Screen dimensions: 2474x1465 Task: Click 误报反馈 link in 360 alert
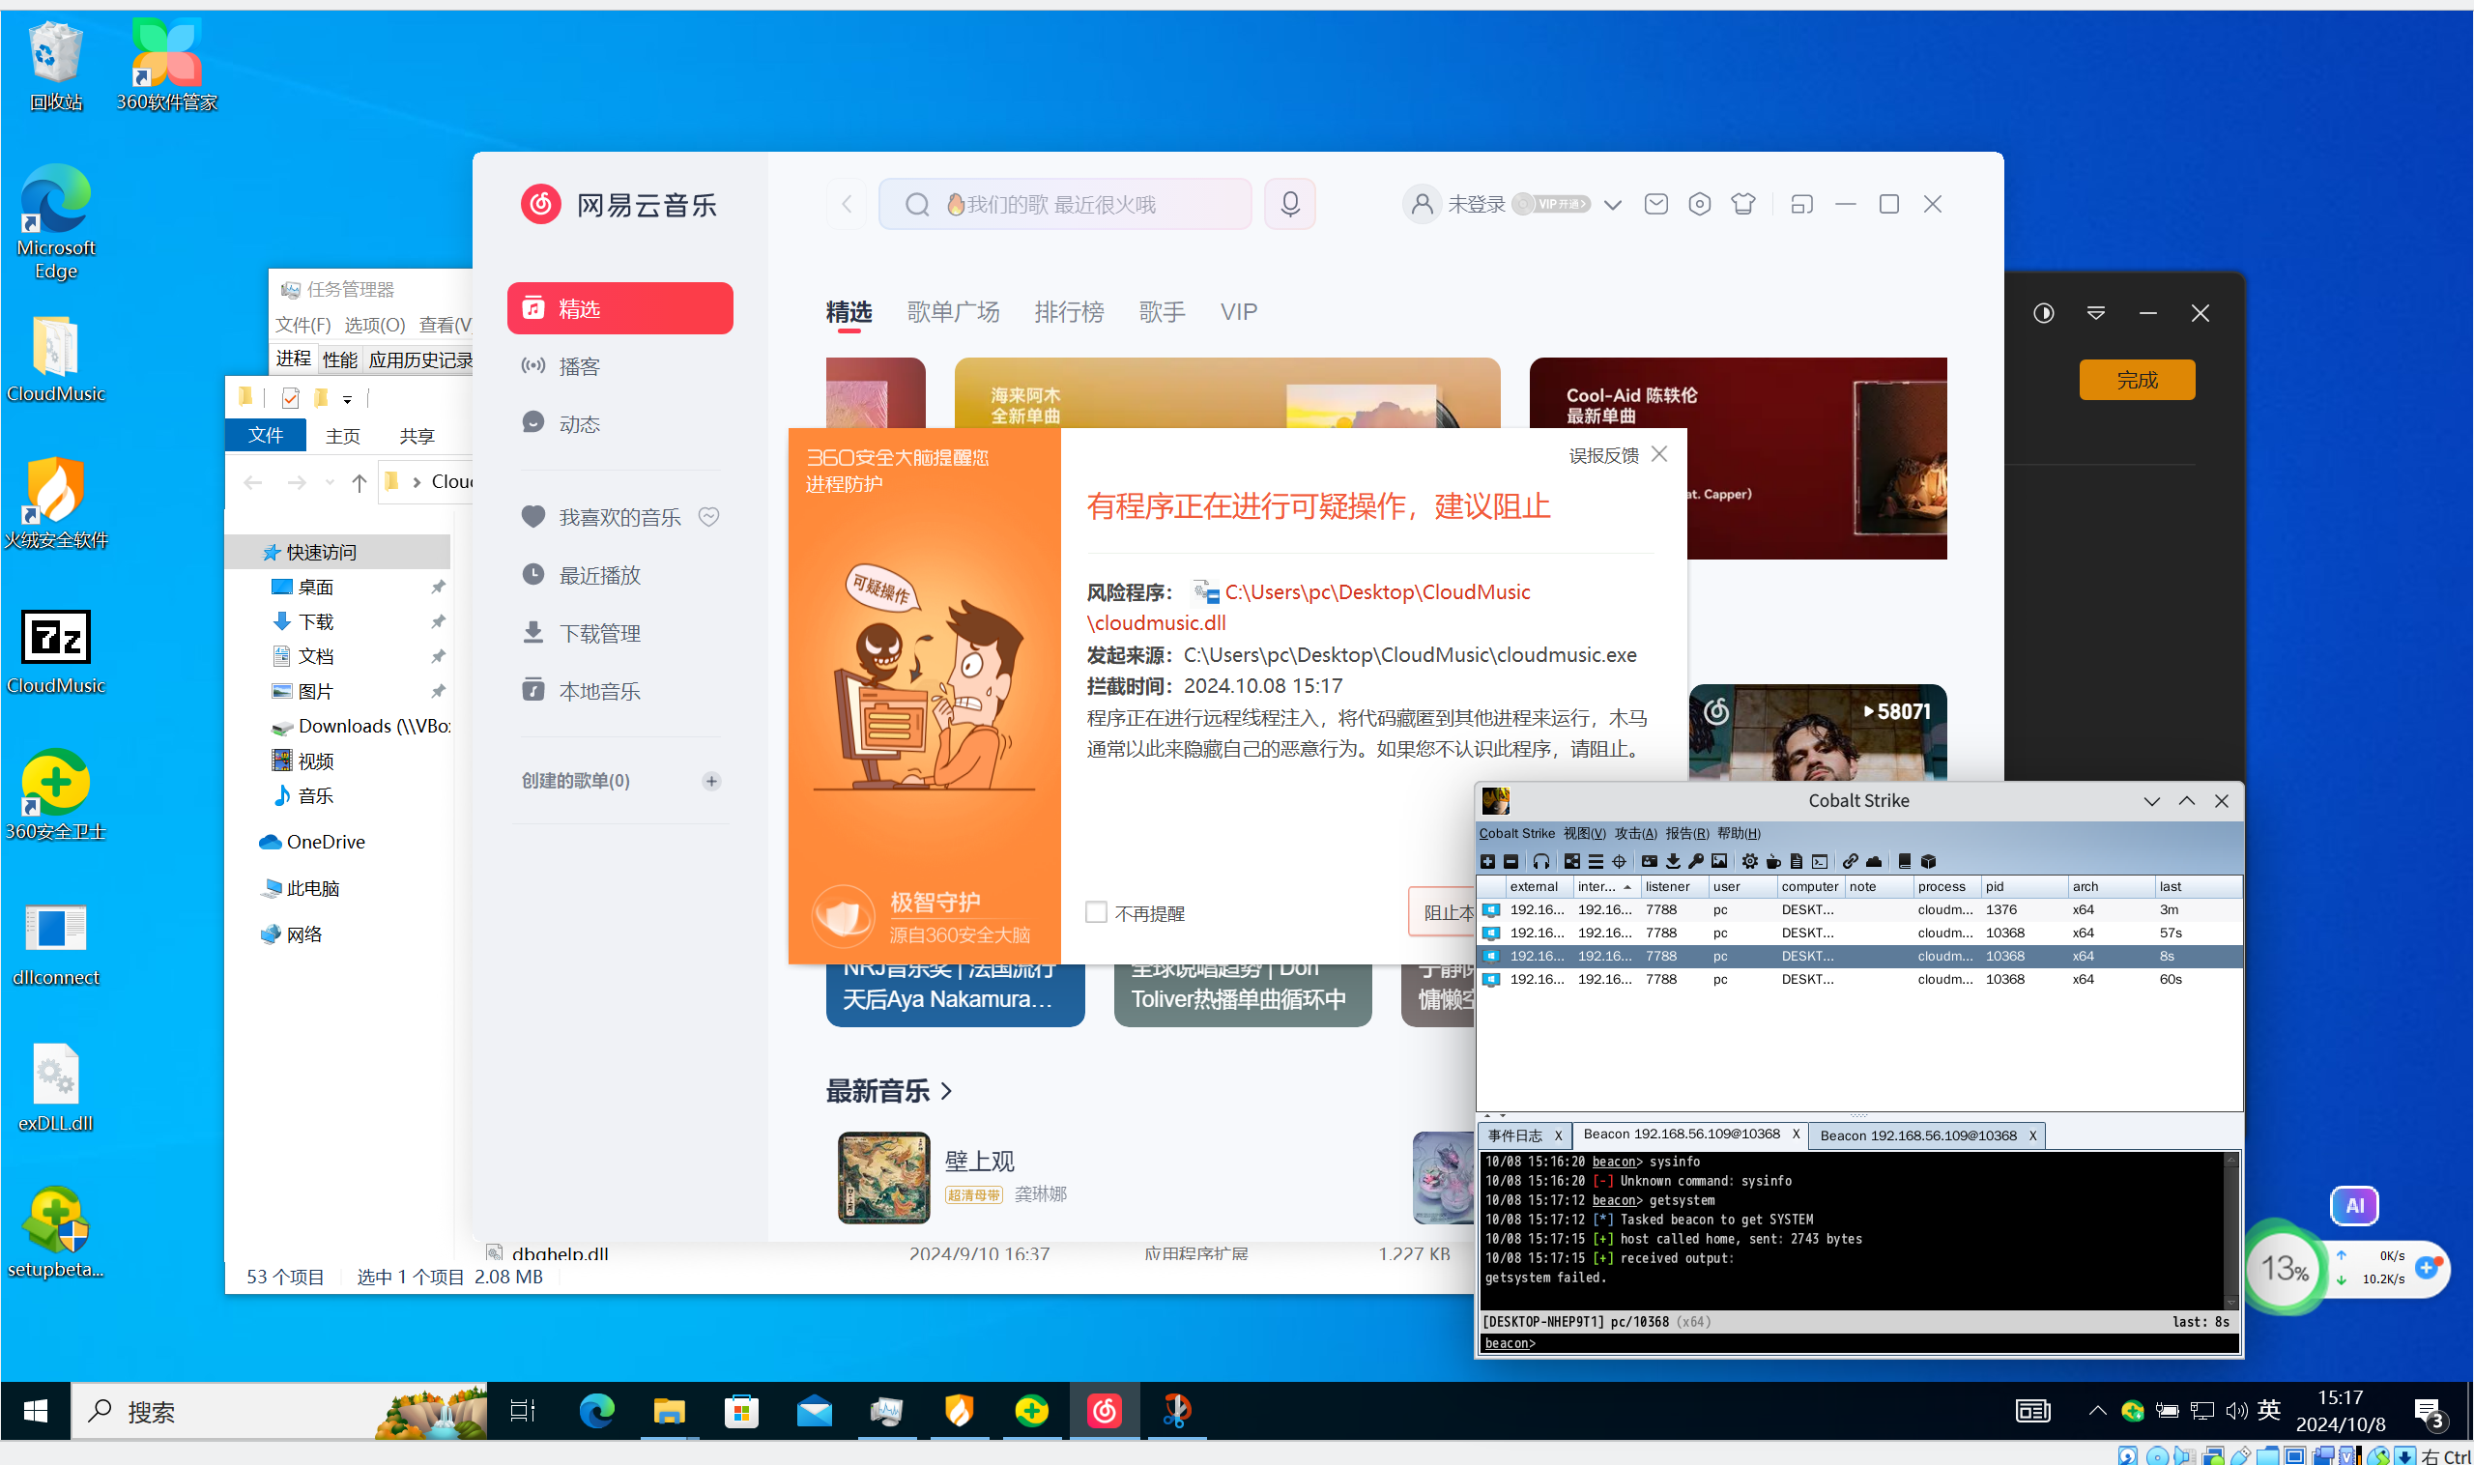click(1602, 455)
